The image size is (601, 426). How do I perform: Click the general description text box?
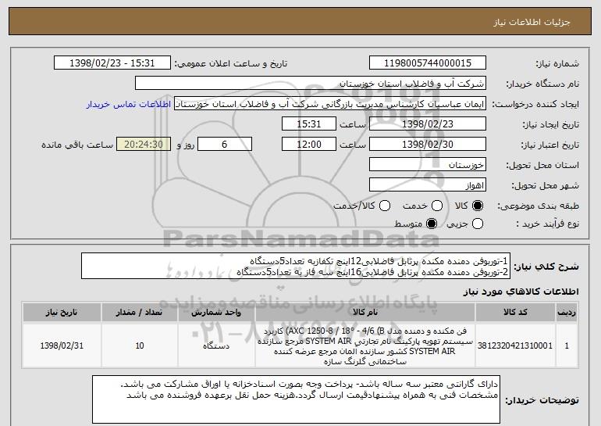[296, 266]
